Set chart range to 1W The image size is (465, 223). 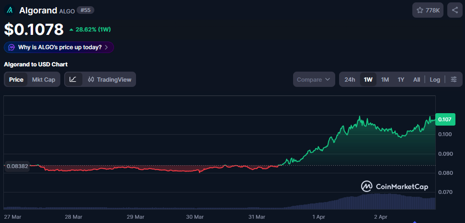click(x=368, y=80)
